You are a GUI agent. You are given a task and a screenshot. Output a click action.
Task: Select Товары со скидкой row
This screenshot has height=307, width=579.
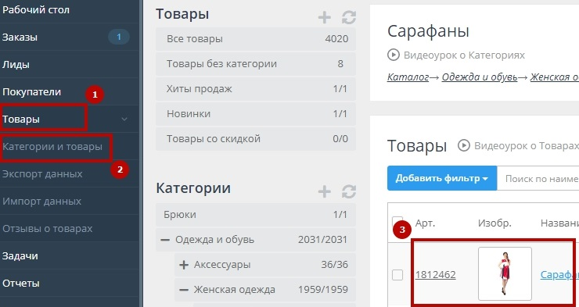[x=256, y=138]
